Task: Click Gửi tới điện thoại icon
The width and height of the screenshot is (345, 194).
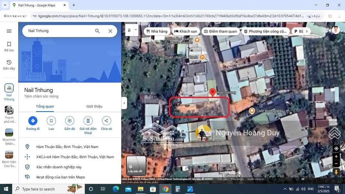Action: [88, 121]
